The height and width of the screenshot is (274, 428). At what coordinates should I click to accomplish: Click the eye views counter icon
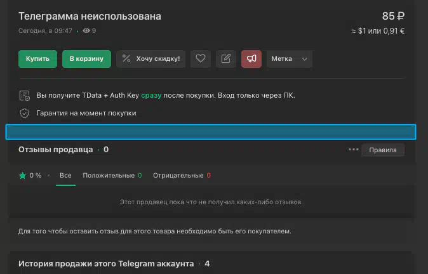pos(86,30)
